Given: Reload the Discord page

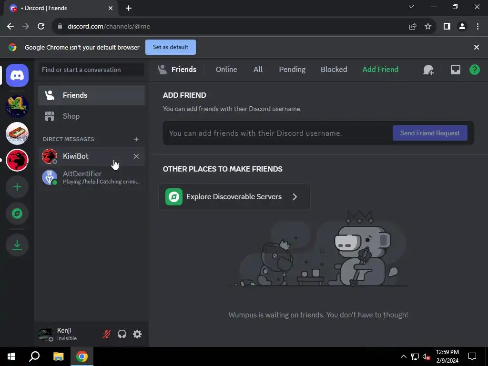Looking at the screenshot, I should 41,27.
